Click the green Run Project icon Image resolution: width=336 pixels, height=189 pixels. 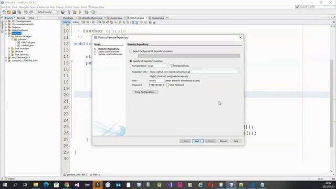80,12
